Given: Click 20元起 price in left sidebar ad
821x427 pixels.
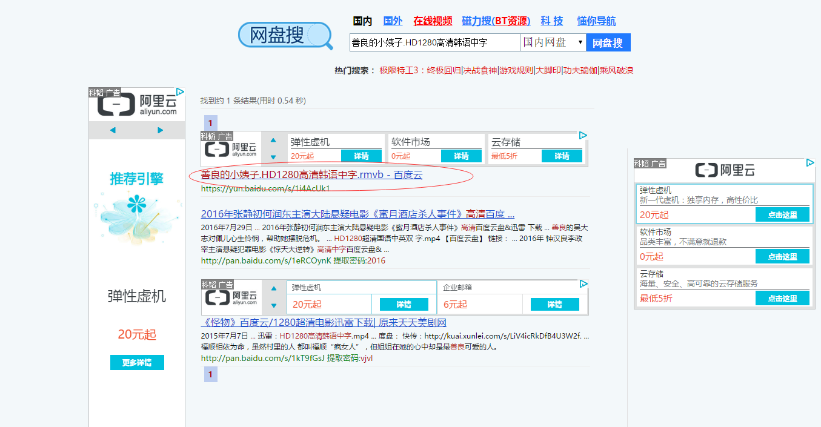Looking at the screenshot, I should 137,334.
